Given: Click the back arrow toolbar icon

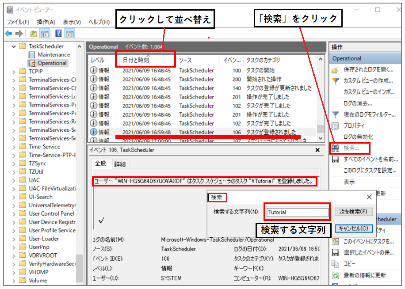Looking at the screenshot, I should coord(8,34).
